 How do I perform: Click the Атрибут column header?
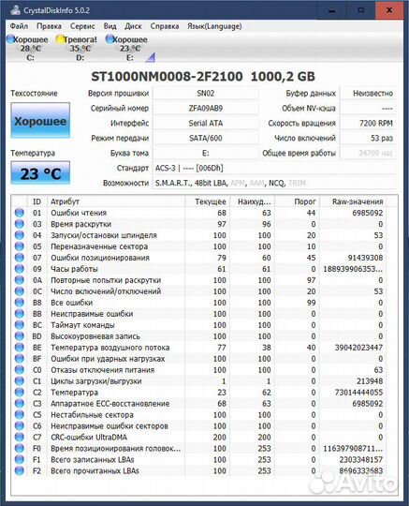point(116,201)
